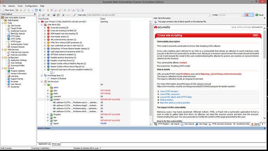Open AcuSensor in Tools Explorer

click(x=15, y=87)
